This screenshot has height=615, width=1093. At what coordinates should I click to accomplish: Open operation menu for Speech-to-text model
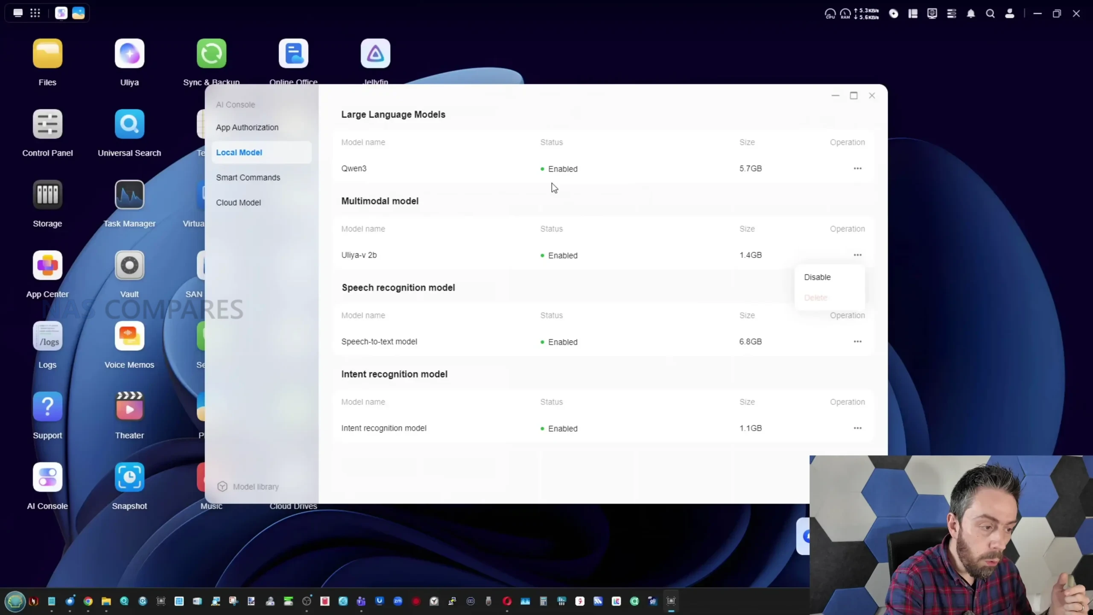click(x=857, y=341)
